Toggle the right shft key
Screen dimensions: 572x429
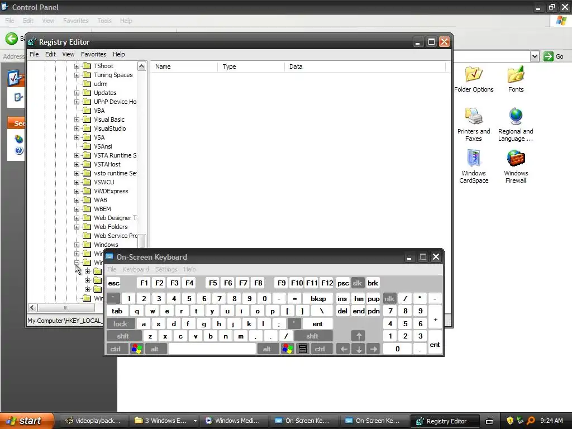313,336
